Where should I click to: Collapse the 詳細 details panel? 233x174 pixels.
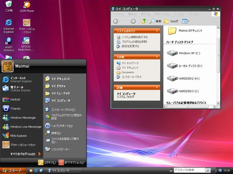pyautogui.click(x=157, y=87)
